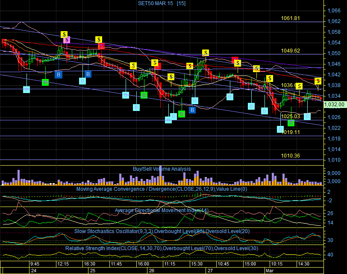Screen dimensions: 347x274
Task: Click the green B marker on the 24th
Action: click(45, 82)
